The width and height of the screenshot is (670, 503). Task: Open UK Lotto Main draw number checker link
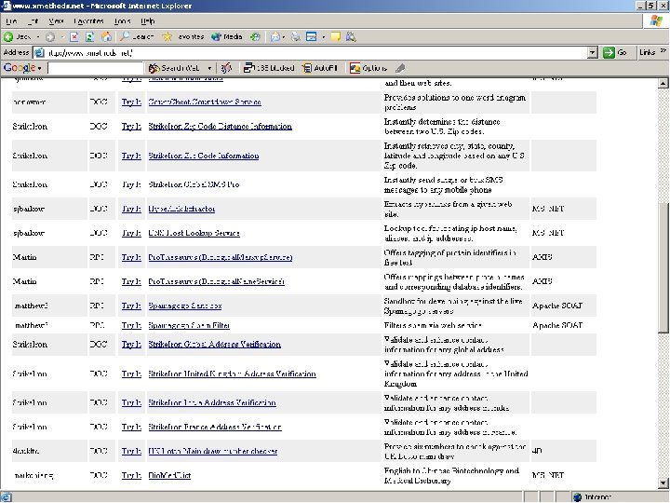pyautogui.click(x=213, y=451)
